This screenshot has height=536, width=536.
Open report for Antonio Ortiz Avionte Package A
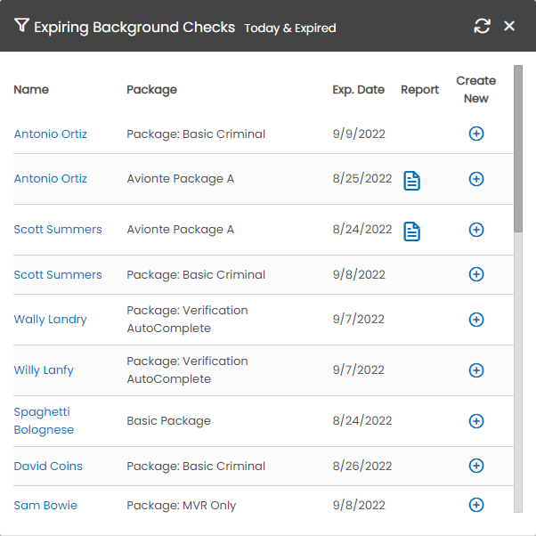[411, 181]
